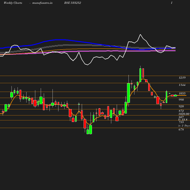Click the 'in 2 Days' text
The width and height of the screenshot is (190, 190).
(x=184, y=126)
